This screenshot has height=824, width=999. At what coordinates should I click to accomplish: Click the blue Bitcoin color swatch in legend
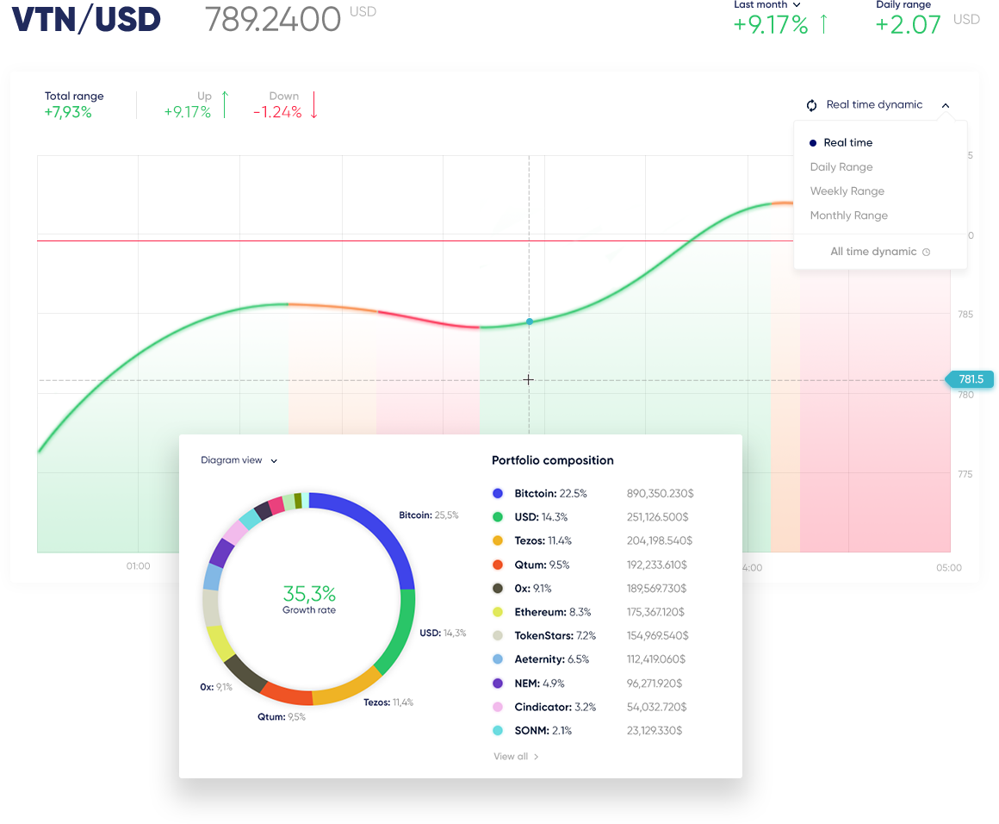[x=497, y=494]
